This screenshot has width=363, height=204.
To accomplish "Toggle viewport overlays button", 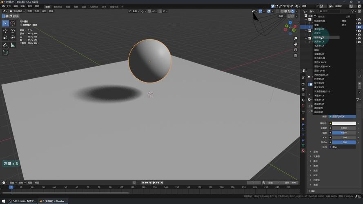I will tap(269, 11).
